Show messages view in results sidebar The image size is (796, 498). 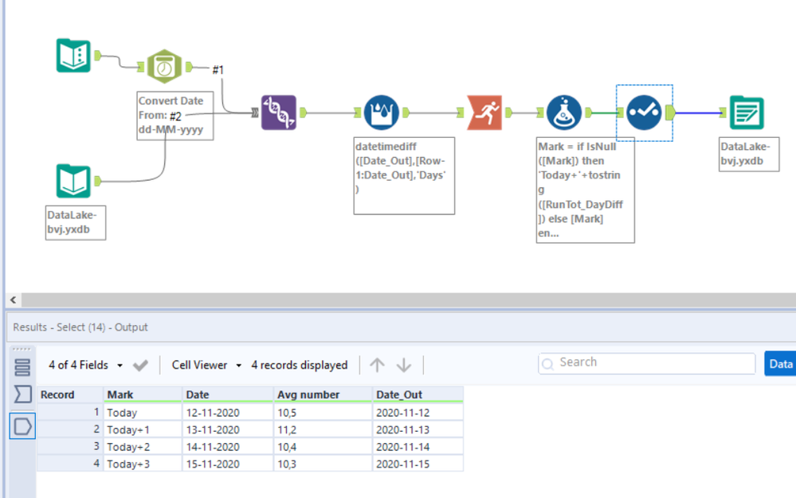coord(22,367)
